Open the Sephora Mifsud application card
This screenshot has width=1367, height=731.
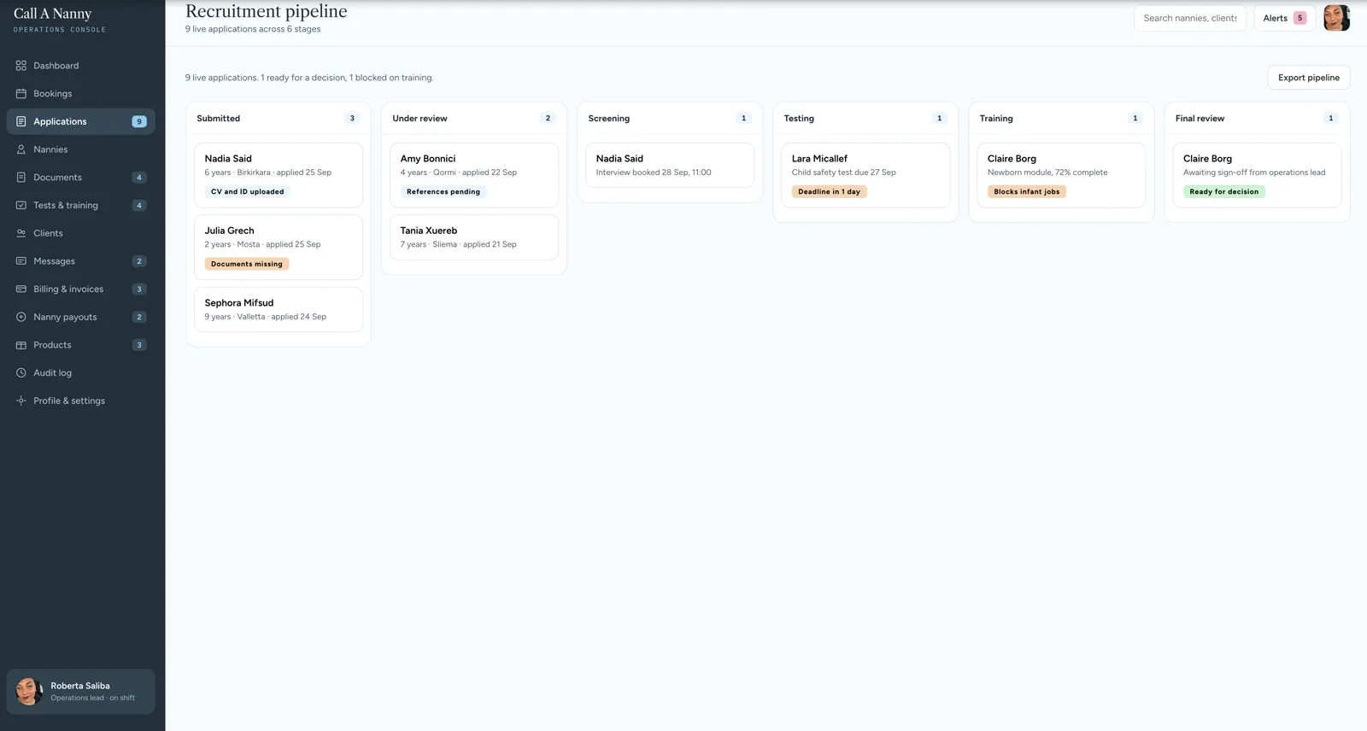pyautogui.click(x=279, y=309)
